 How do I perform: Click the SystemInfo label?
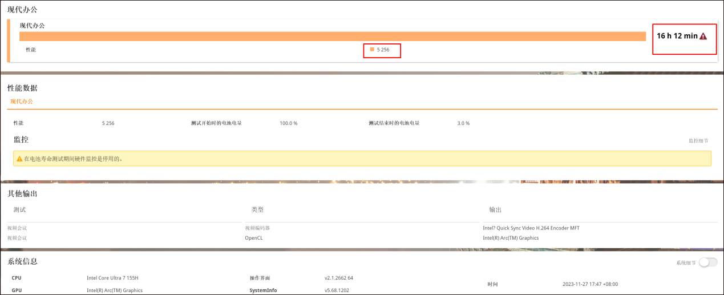(x=263, y=290)
